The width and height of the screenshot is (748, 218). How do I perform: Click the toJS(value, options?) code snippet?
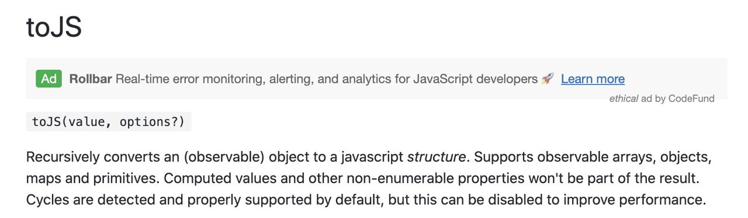(109, 122)
